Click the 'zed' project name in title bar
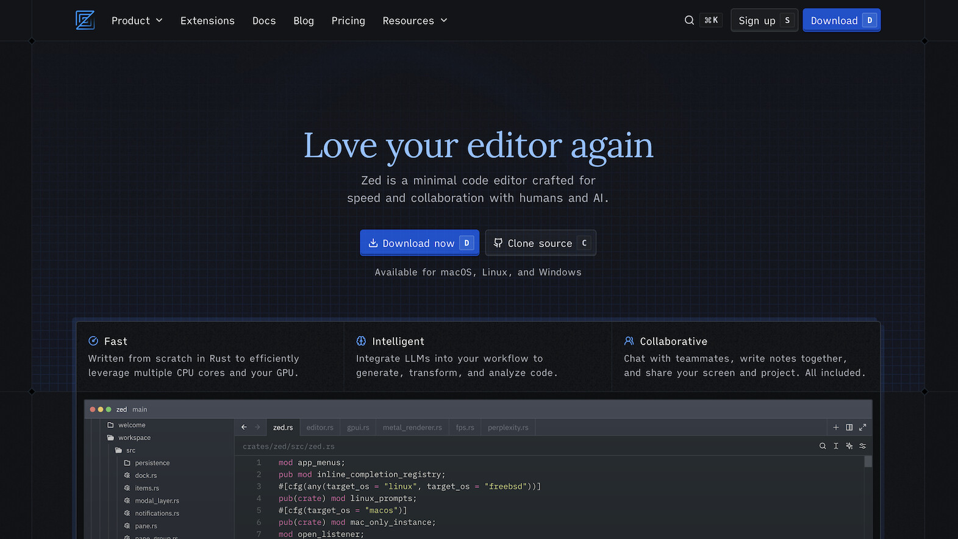 (x=121, y=409)
